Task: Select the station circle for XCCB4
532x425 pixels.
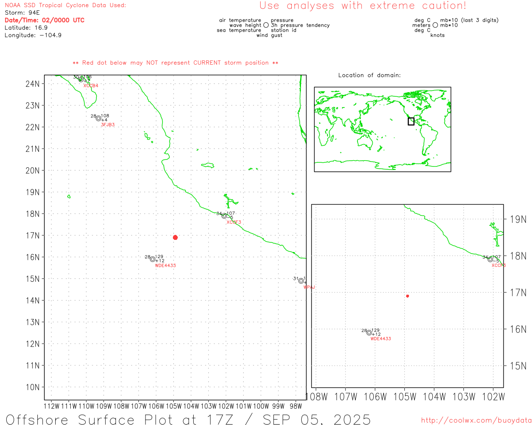Action: [x=81, y=79]
